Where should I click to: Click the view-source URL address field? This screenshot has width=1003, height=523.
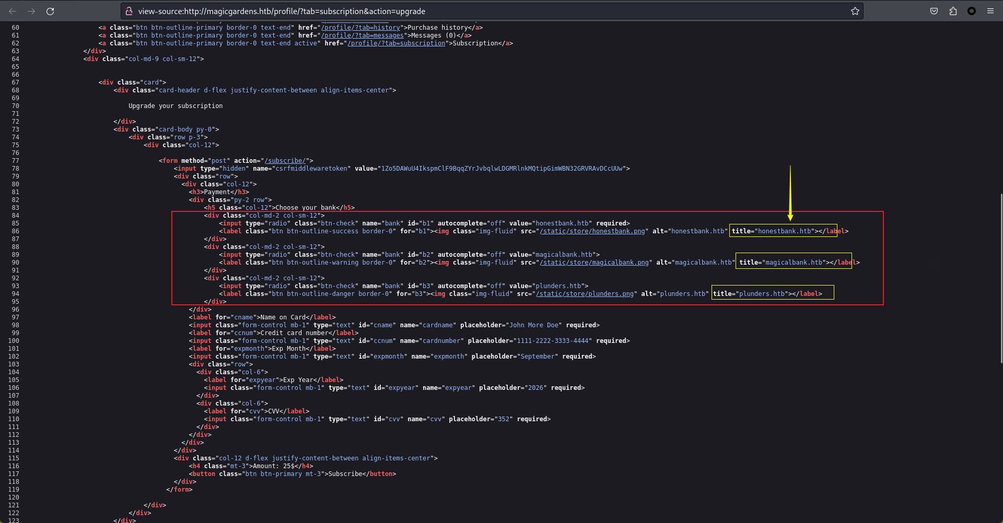[x=491, y=11]
